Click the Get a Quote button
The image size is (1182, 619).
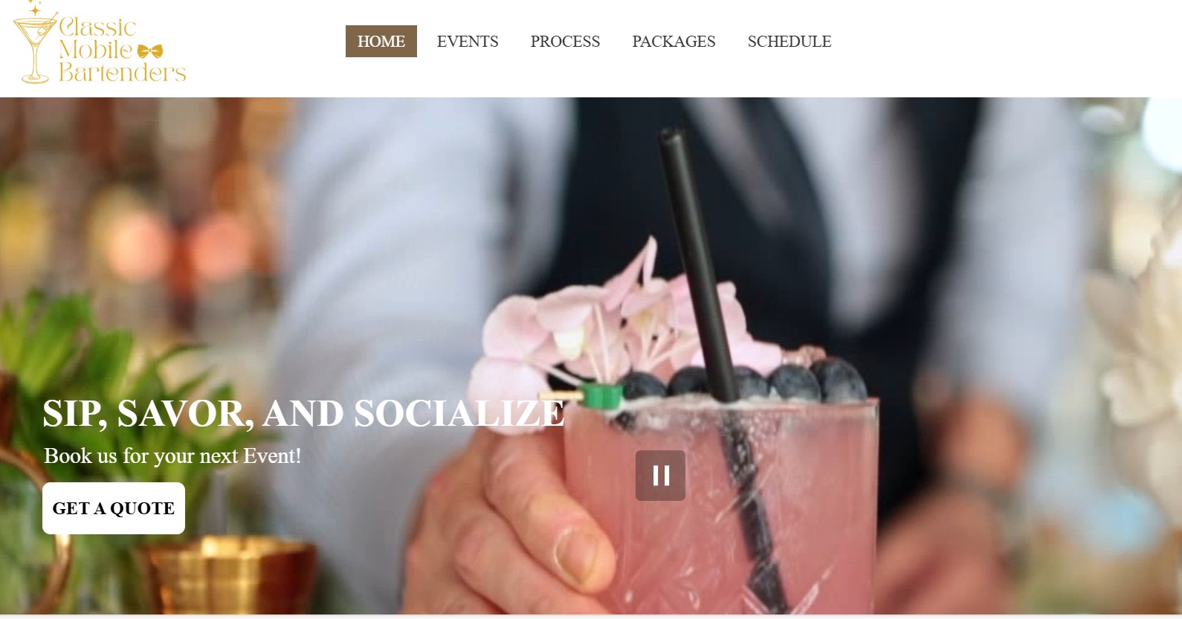click(x=114, y=508)
